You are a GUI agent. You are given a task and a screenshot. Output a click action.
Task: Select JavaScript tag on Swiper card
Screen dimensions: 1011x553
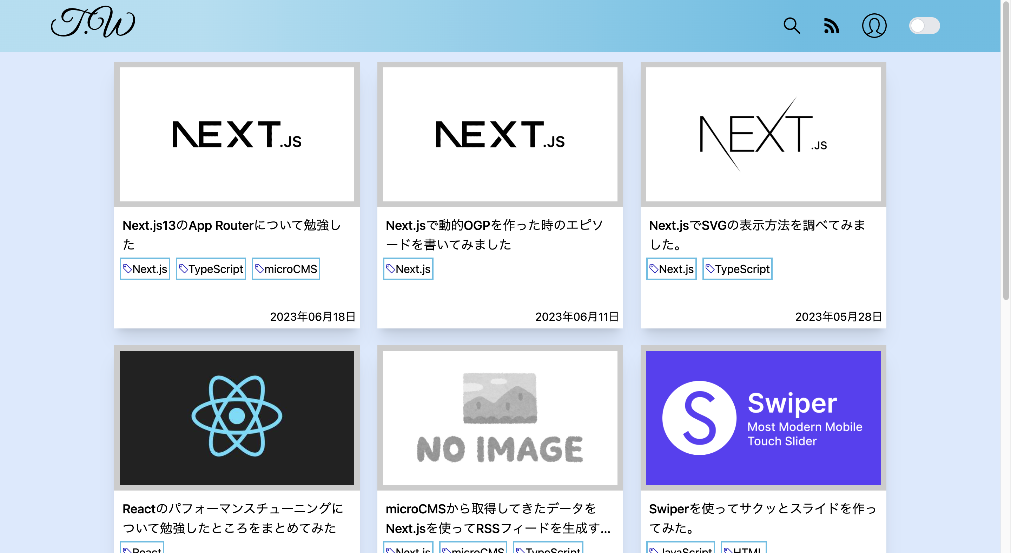pos(681,547)
